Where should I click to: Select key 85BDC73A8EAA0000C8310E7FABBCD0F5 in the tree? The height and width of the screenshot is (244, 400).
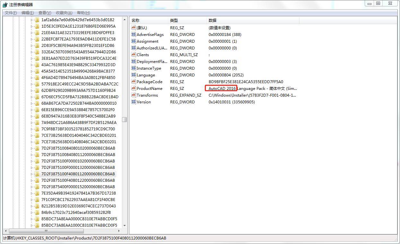pyautogui.click(x=79, y=219)
